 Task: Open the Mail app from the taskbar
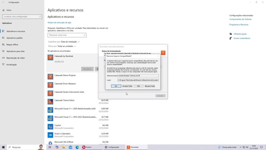(70, 147)
